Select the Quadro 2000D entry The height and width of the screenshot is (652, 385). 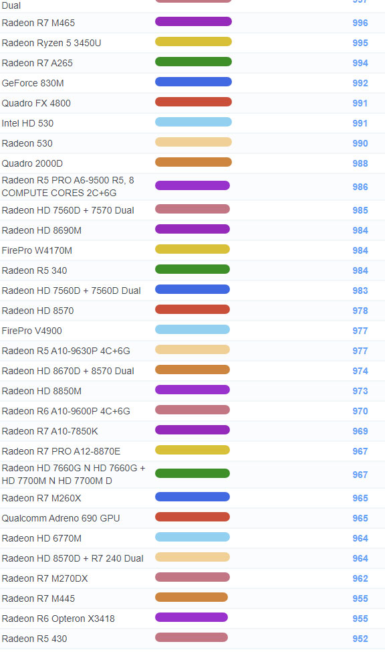(32, 163)
